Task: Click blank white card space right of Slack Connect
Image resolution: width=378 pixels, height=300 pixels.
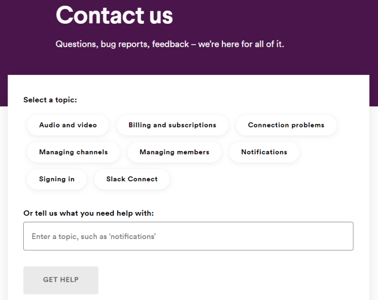Action: [270, 179]
